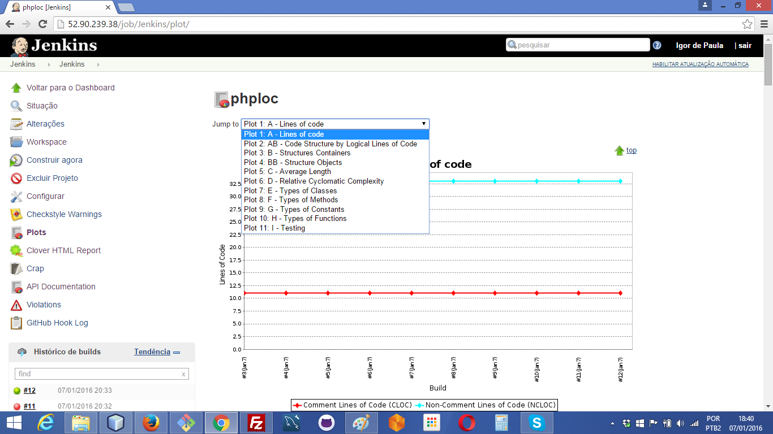Select Plot 11: I - Testing
This screenshot has width=773, height=434.
(335, 228)
